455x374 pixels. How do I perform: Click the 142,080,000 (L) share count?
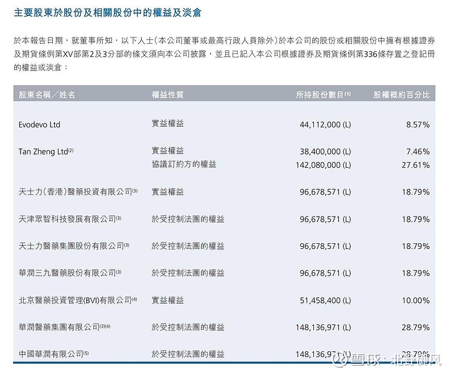coord(323,165)
